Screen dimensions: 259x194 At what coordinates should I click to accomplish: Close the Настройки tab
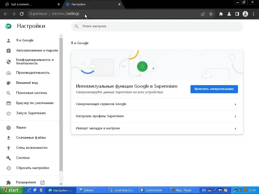tap(119, 5)
